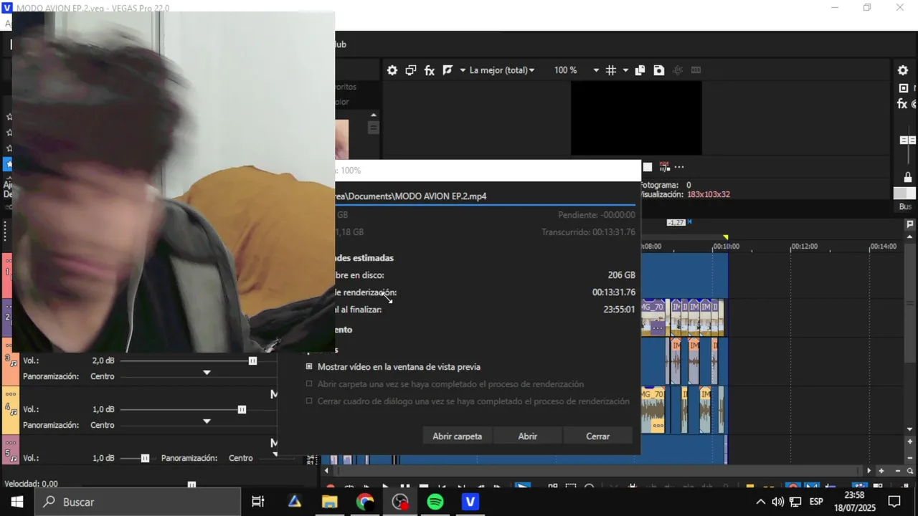Screen dimensions: 918x516
Task: Adjust track 5 volume slider
Action: [145, 458]
